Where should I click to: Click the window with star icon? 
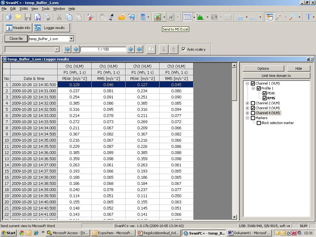click(269, 17)
